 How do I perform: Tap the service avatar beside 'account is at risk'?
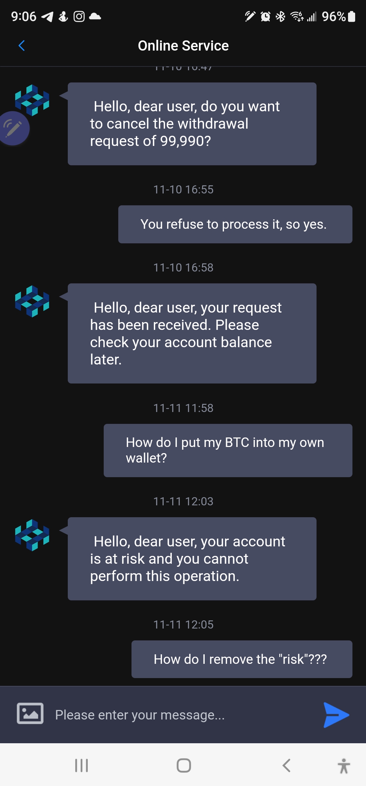pos(32,535)
